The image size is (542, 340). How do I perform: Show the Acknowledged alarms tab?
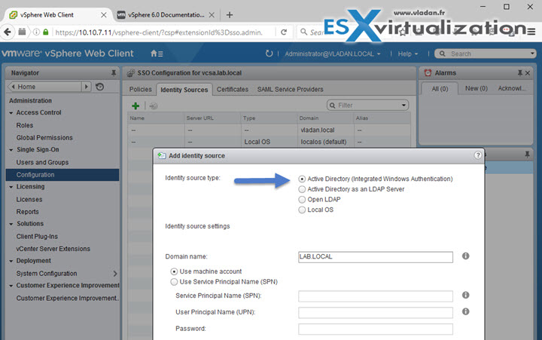pos(512,88)
